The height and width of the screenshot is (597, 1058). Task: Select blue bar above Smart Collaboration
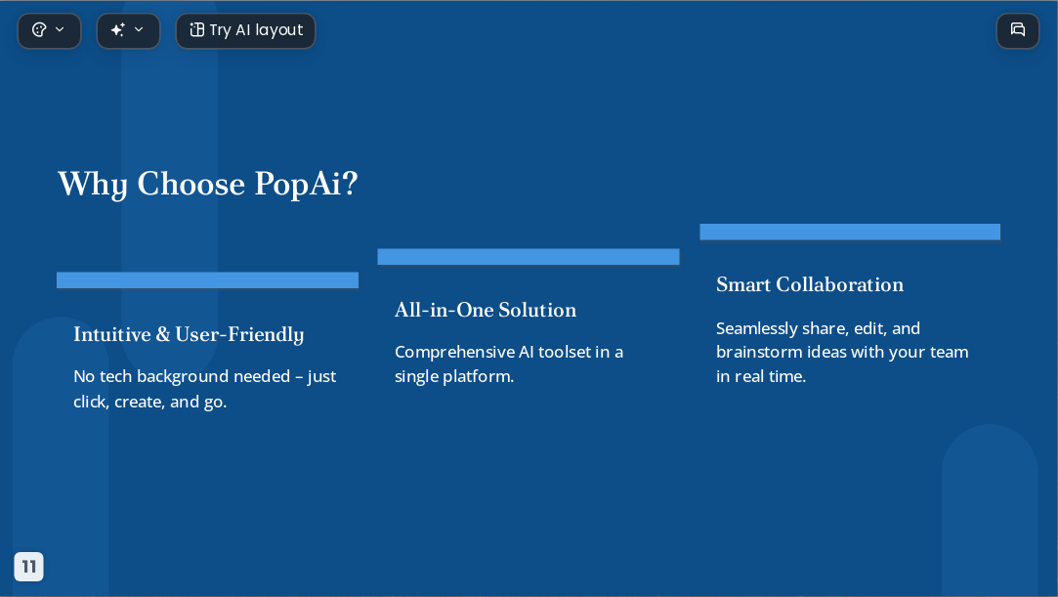pyautogui.click(x=850, y=232)
